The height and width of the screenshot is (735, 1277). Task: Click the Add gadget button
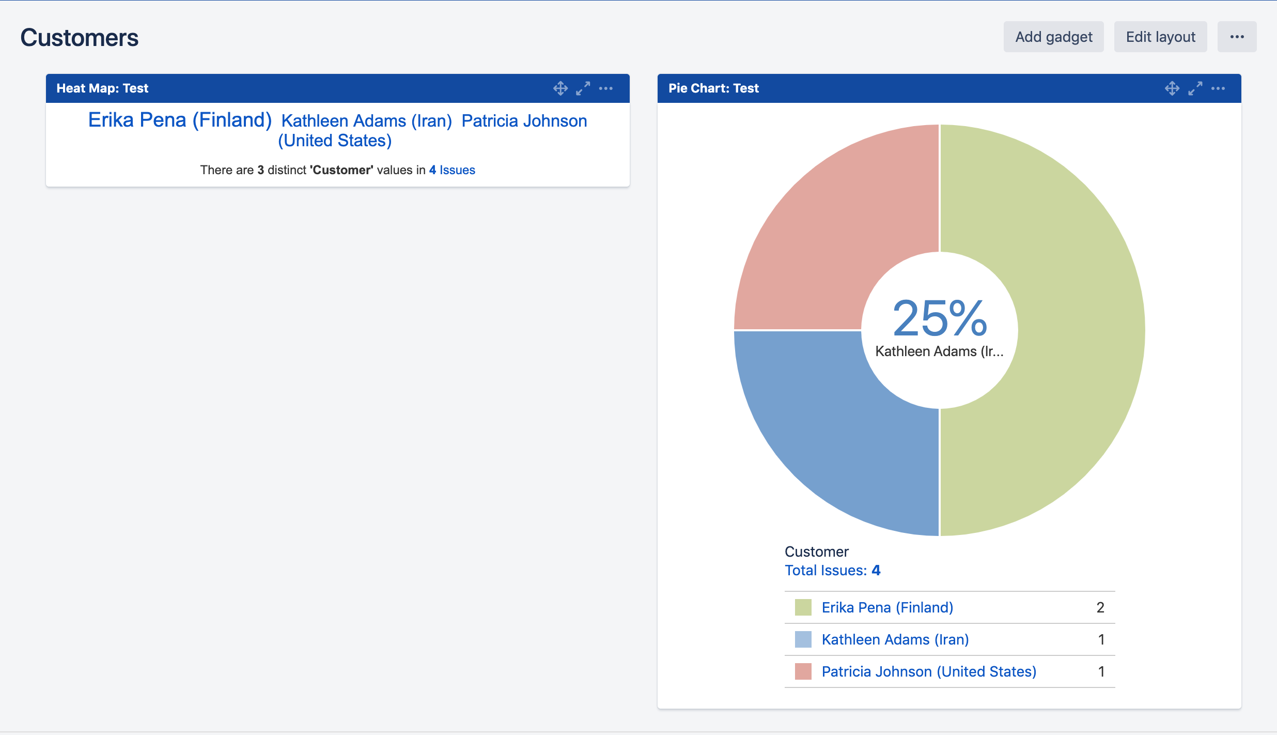1053,37
